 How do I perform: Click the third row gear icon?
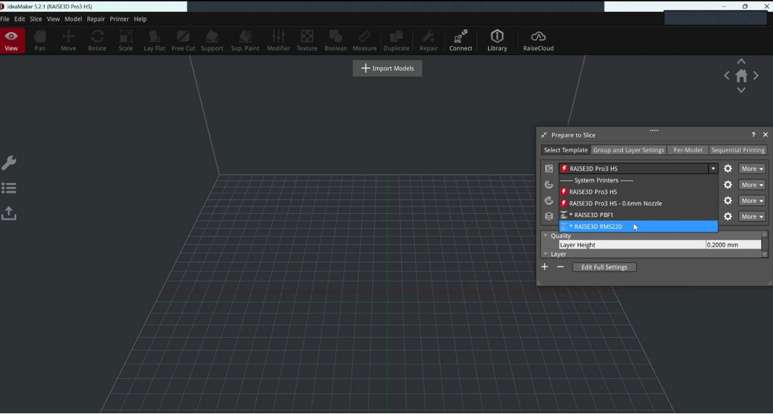pyautogui.click(x=728, y=200)
